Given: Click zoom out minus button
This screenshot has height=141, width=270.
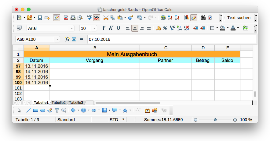Looking at the screenshot, I should point(195,120).
